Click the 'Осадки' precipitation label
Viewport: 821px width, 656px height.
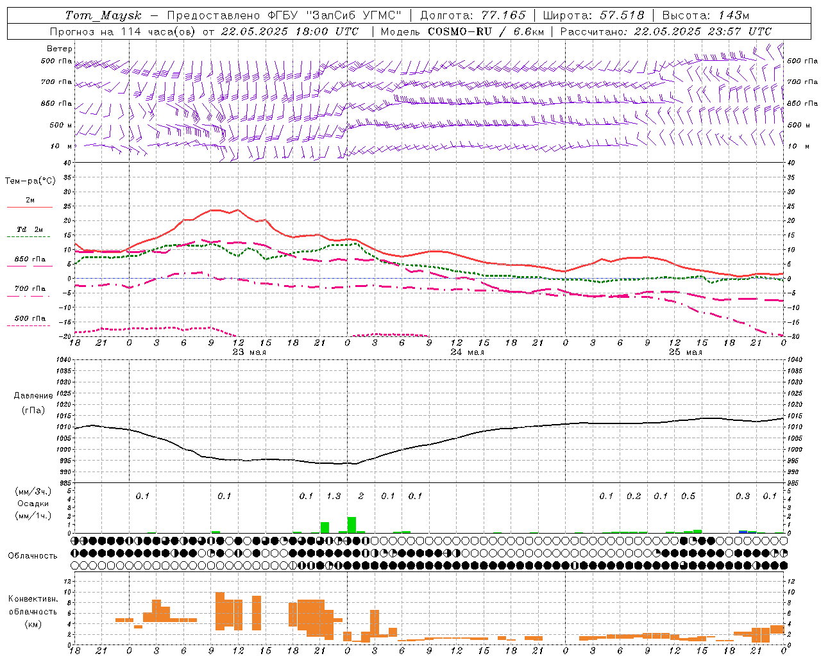coord(33,504)
